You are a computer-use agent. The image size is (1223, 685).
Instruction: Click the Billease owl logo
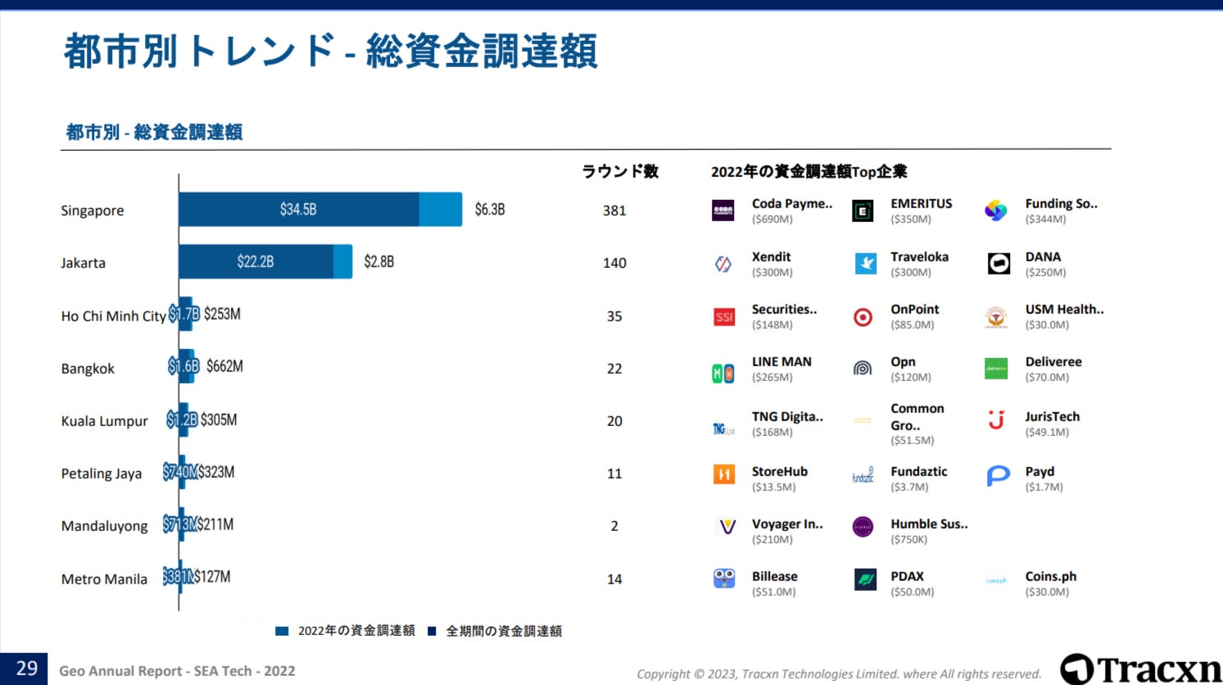(x=724, y=578)
